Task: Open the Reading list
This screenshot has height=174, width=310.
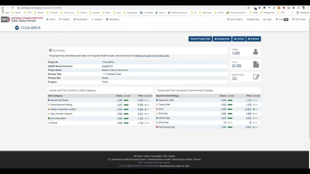Action: (x=303, y=13)
